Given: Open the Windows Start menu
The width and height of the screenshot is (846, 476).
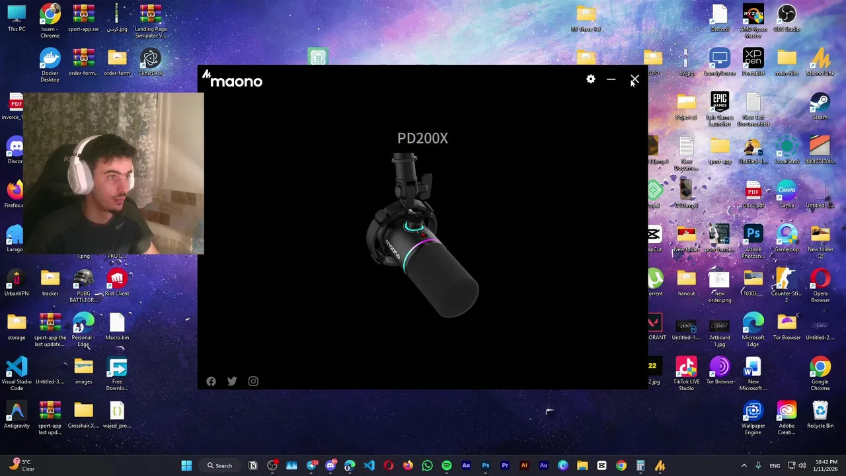Looking at the screenshot, I should click(x=186, y=466).
